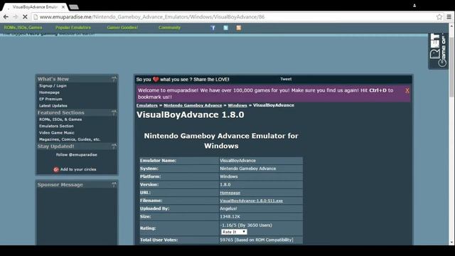This screenshot has width=455, height=256.
Task: Open the Video Game Music link
Action: pyautogui.click(x=57, y=133)
